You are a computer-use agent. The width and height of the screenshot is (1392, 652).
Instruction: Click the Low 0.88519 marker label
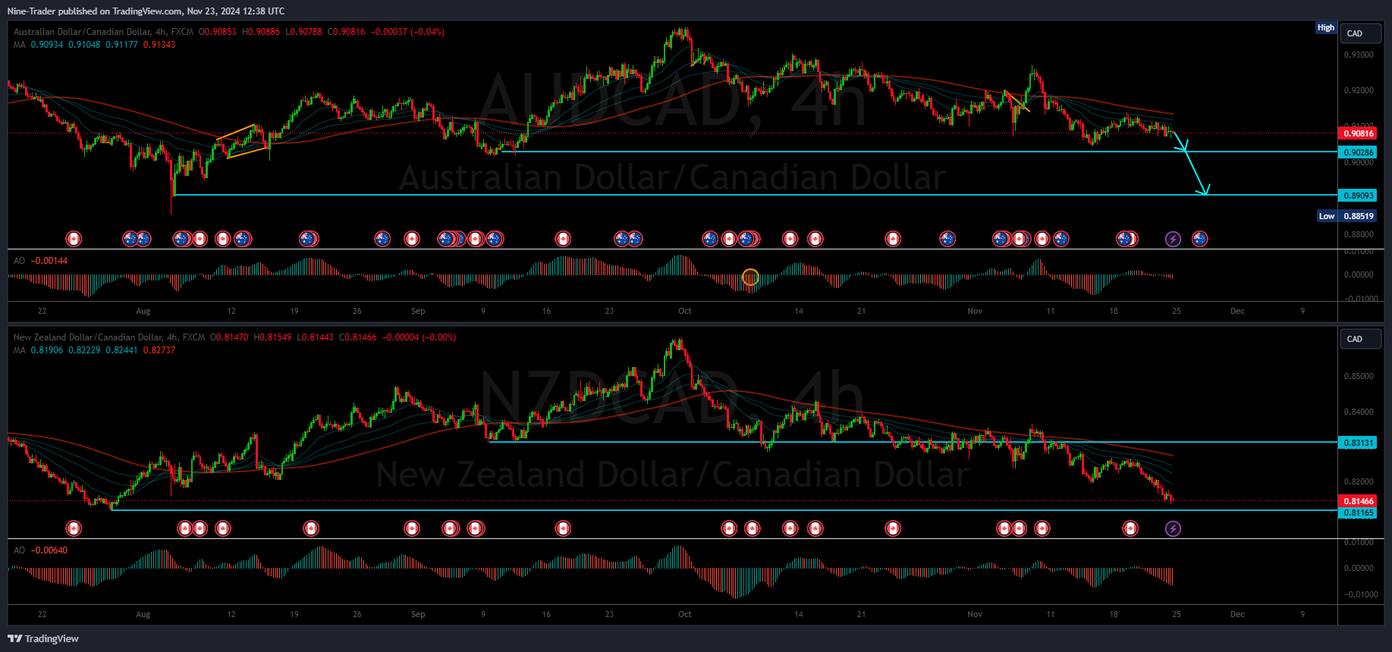coord(1346,216)
